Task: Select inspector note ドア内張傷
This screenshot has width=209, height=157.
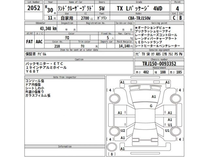Action: pyautogui.click(x=33, y=84)
